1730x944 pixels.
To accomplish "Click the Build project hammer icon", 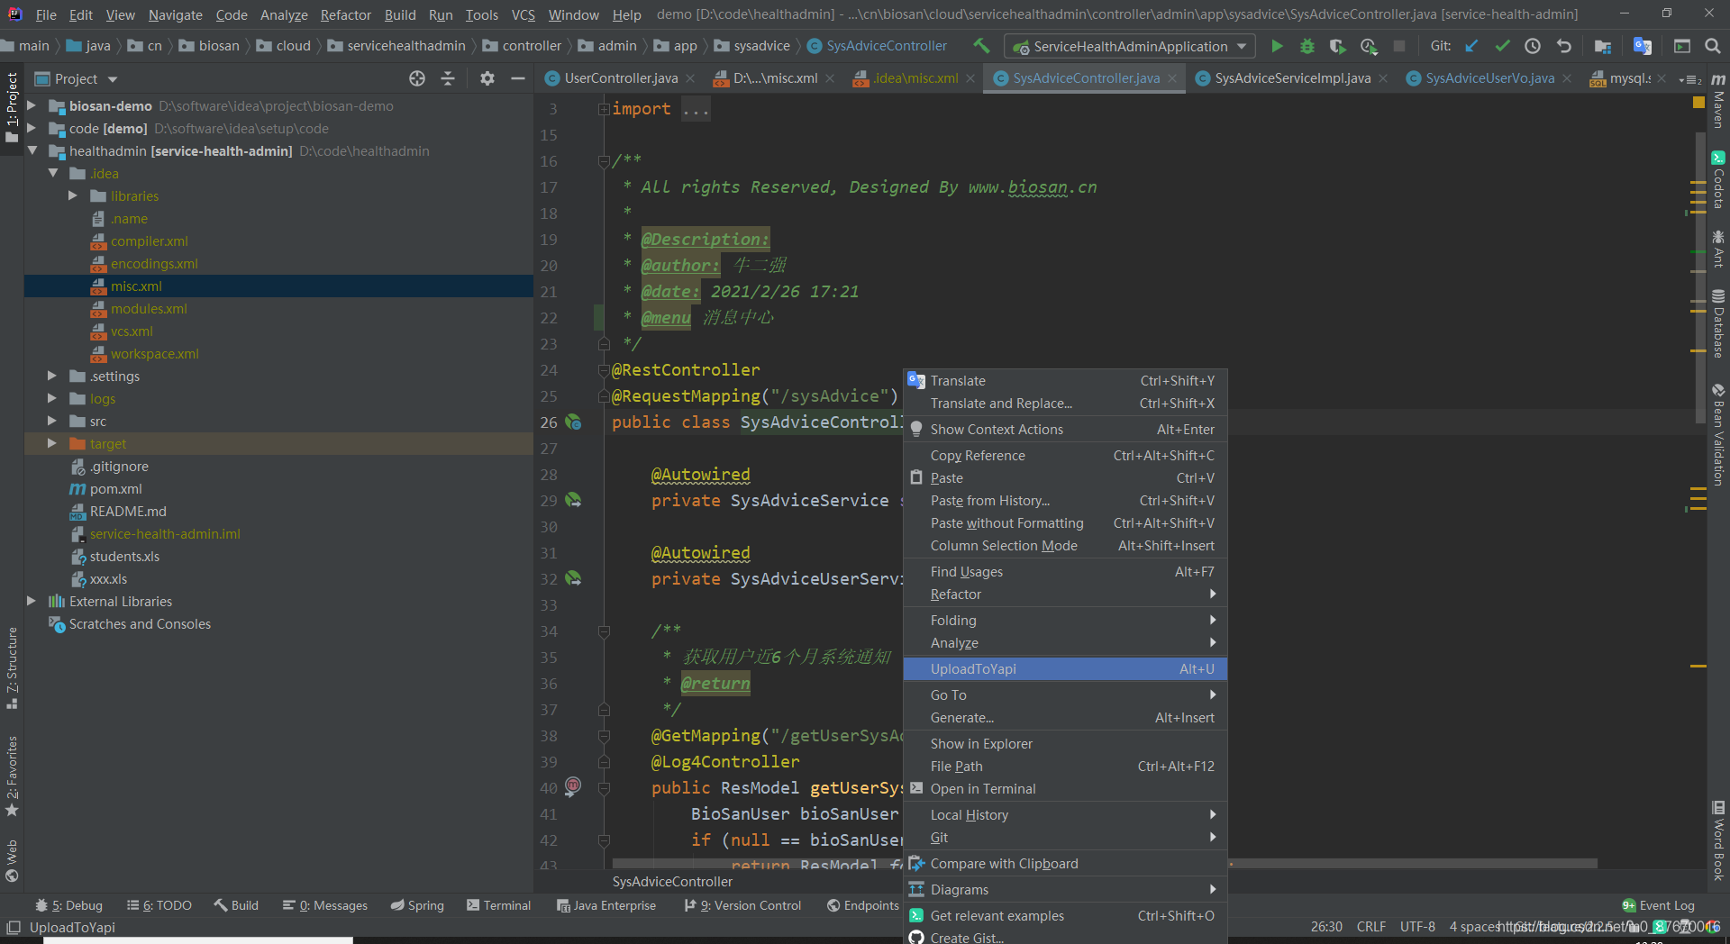I will click(x=981, y=46).
